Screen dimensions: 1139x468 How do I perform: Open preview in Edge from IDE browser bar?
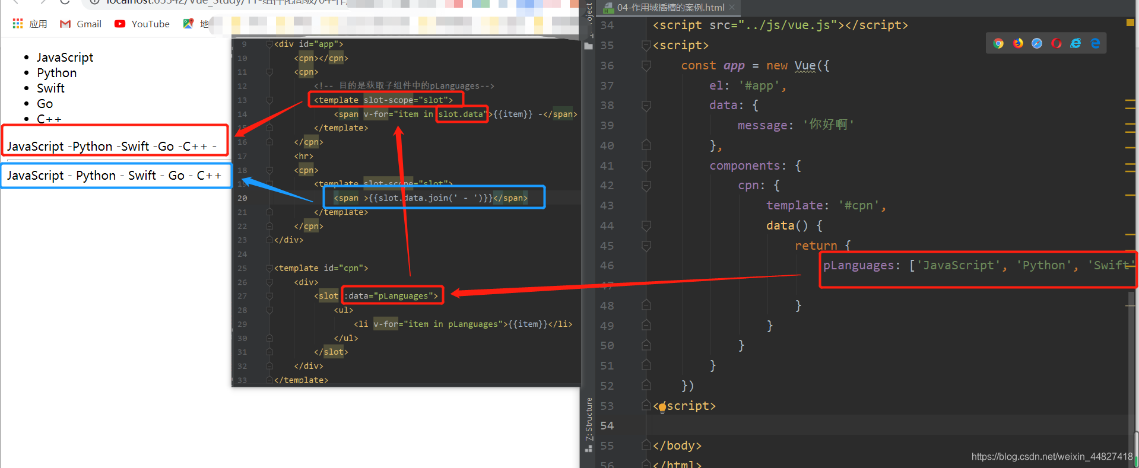click(1095, 43)
